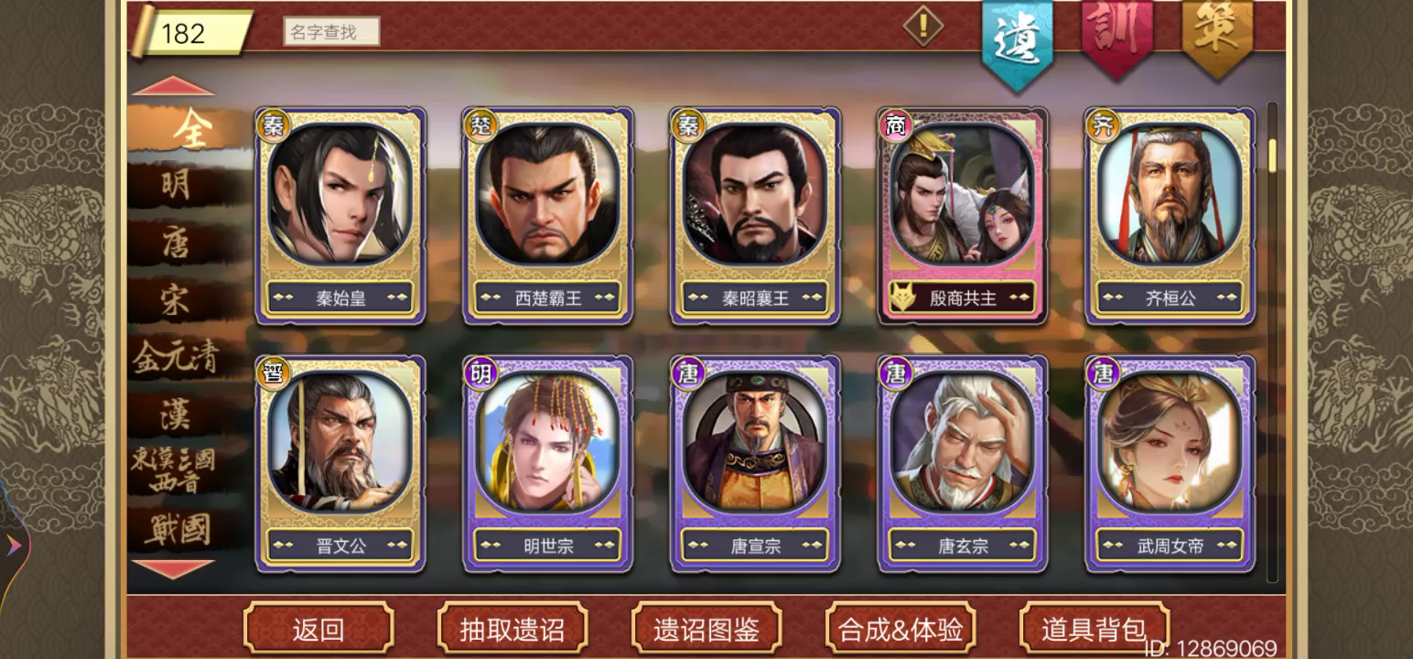Image resolution: width=1413 pixels, height=659 pixels.
Task: Click the 返回 button
Action: (x=318, y=629)
